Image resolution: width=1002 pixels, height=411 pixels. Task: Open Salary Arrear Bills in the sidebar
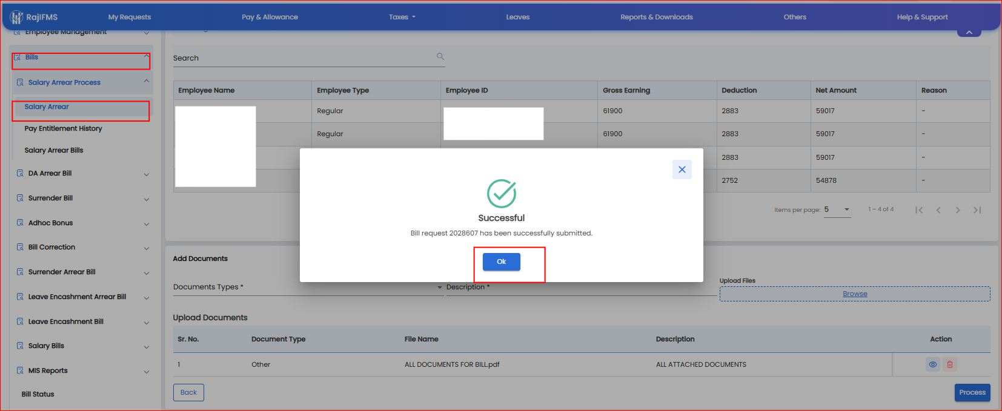point(54,150)
